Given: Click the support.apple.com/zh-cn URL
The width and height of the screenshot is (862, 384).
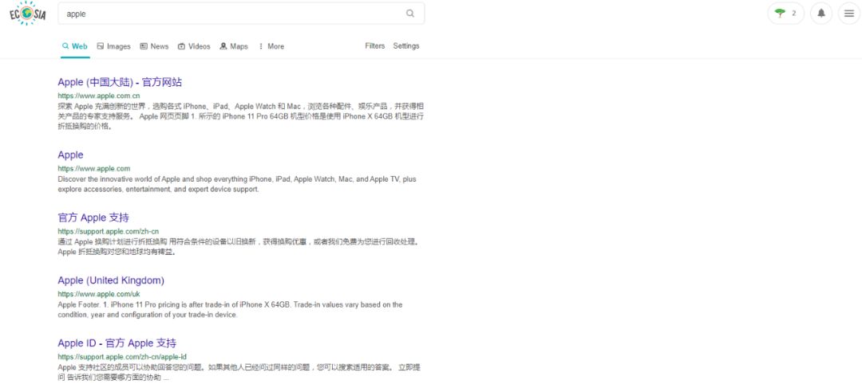Looking at the screenshot, I should point(109,232).
